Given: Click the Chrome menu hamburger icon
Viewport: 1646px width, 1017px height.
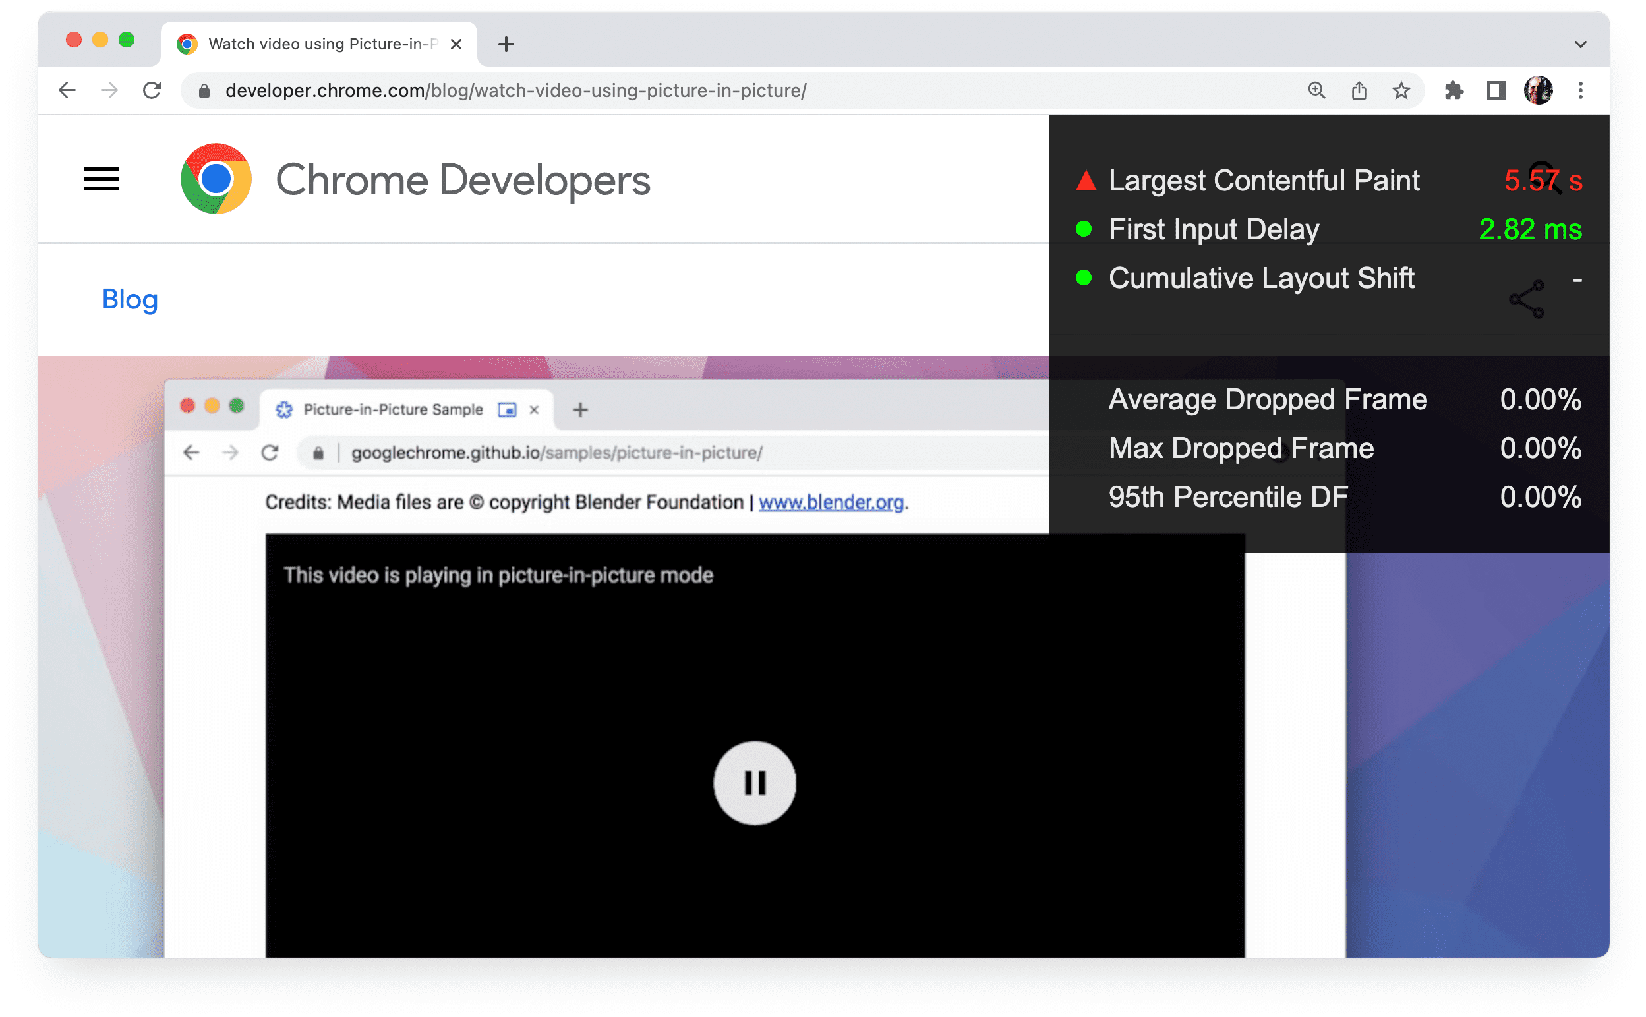Looking at the screenshot, I should 102,179.
